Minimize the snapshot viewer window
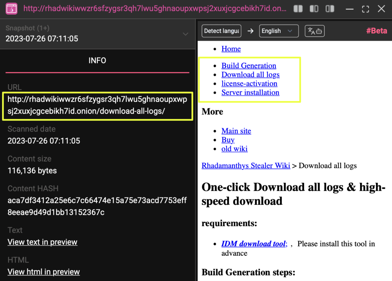Screen dimensions: 392x281 pos(349,9)
